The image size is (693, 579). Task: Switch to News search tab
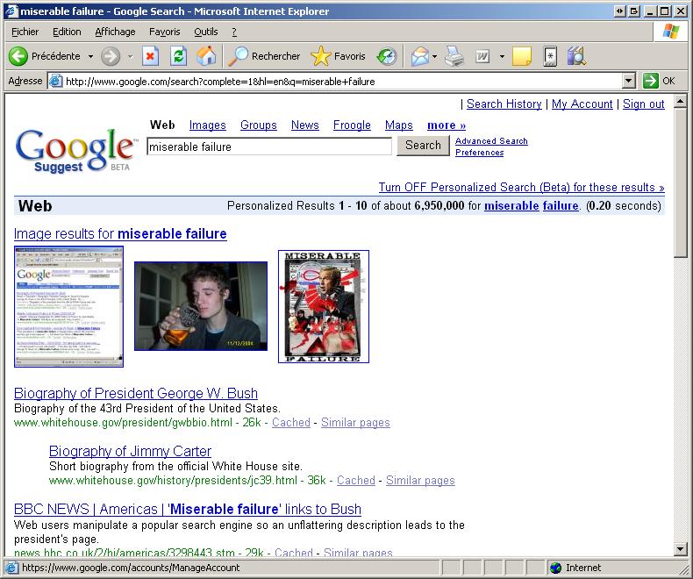[305, 125]
